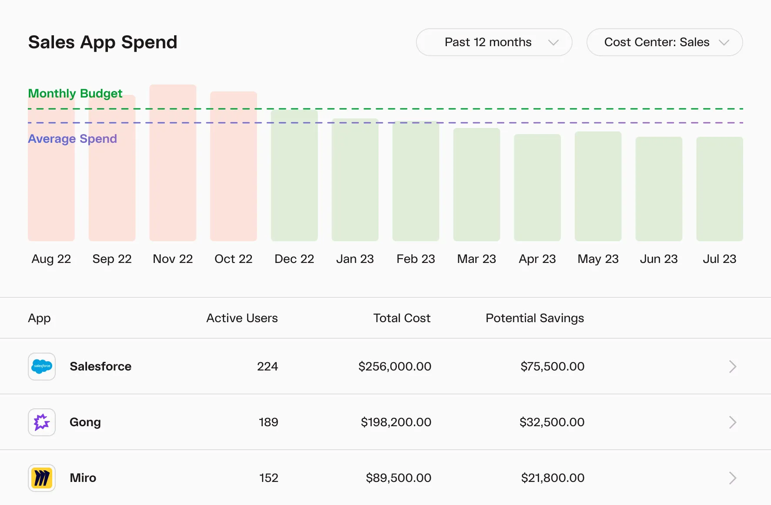771x505 pixels.
Task: Click the Potential Savings column header
Action: pyautogui.click(x=535, y=318)
